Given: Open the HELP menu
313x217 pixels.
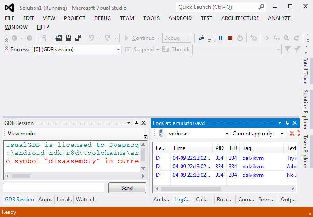Looking at the screenshot, I should click(x=43, y=27).
